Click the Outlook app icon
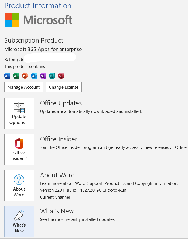The image size is (188, 239). click(34, 76)
